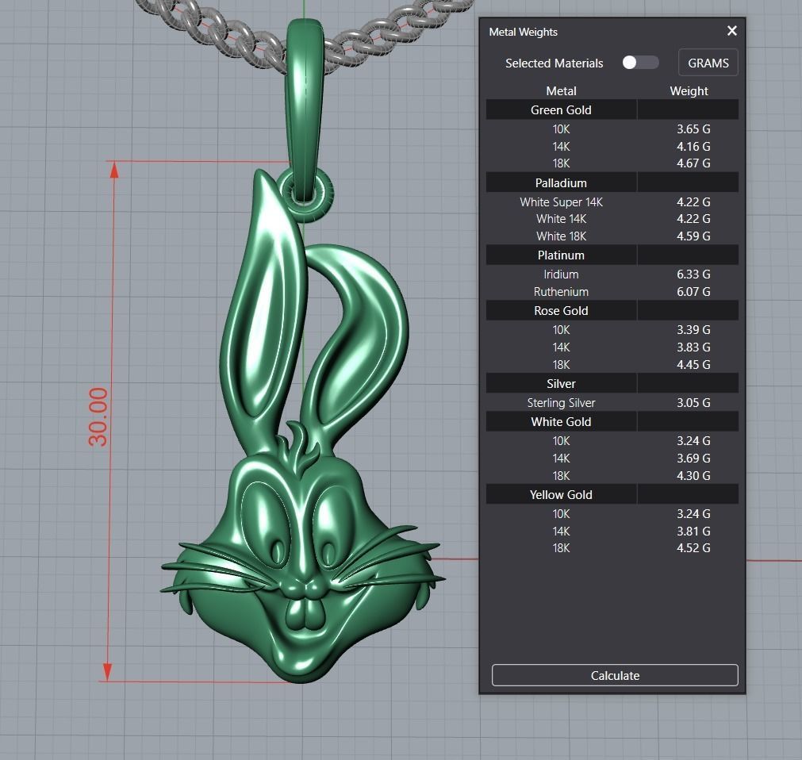Viewport: 802px width, 760px height.
Task: Select Iridium weight 6.33 G
Action: (x=693, y=274)
